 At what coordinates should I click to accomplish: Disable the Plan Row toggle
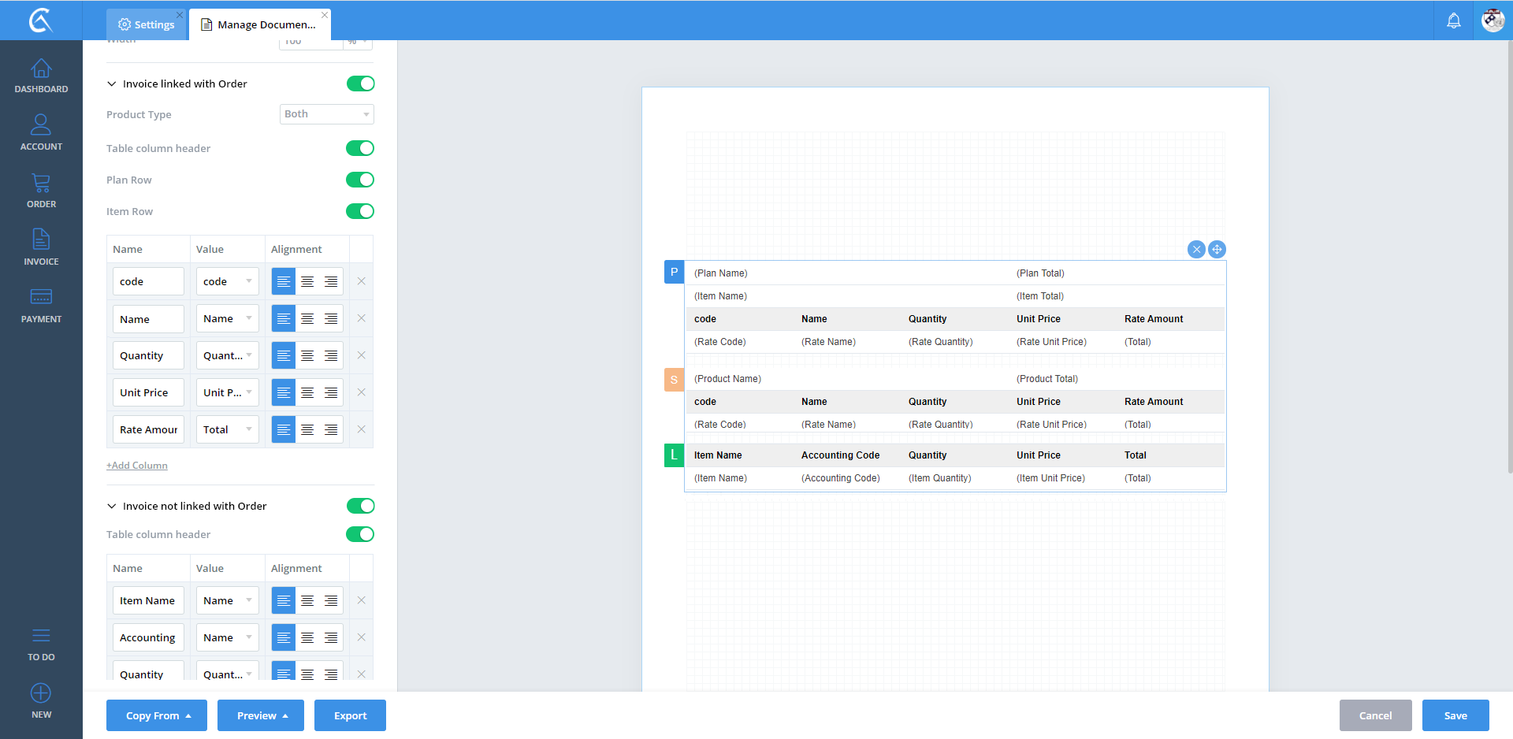[x=360, y=180]
